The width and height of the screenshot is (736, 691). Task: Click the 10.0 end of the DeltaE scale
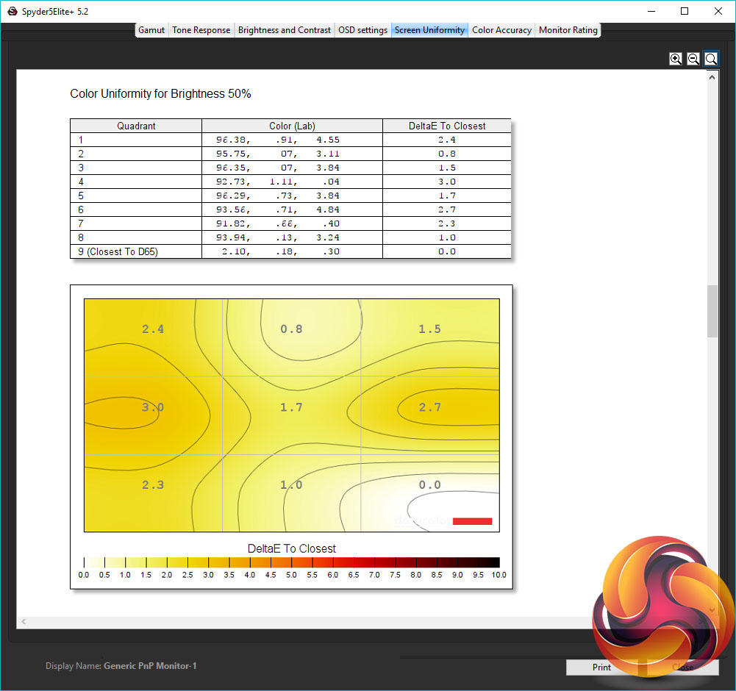click(x=499, y=575)
